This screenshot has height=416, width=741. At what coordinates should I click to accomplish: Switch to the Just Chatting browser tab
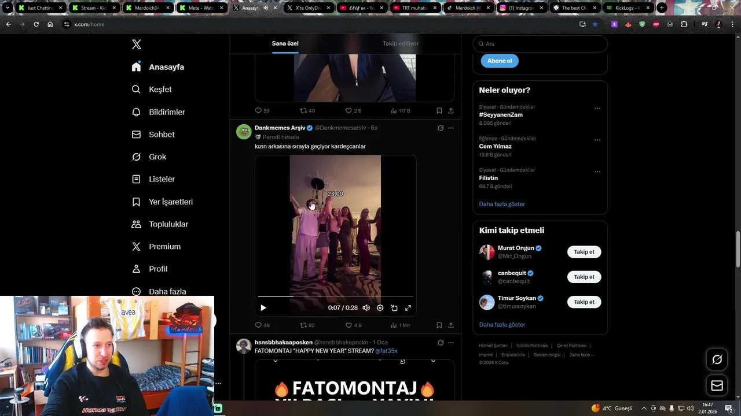coord(39,8)
